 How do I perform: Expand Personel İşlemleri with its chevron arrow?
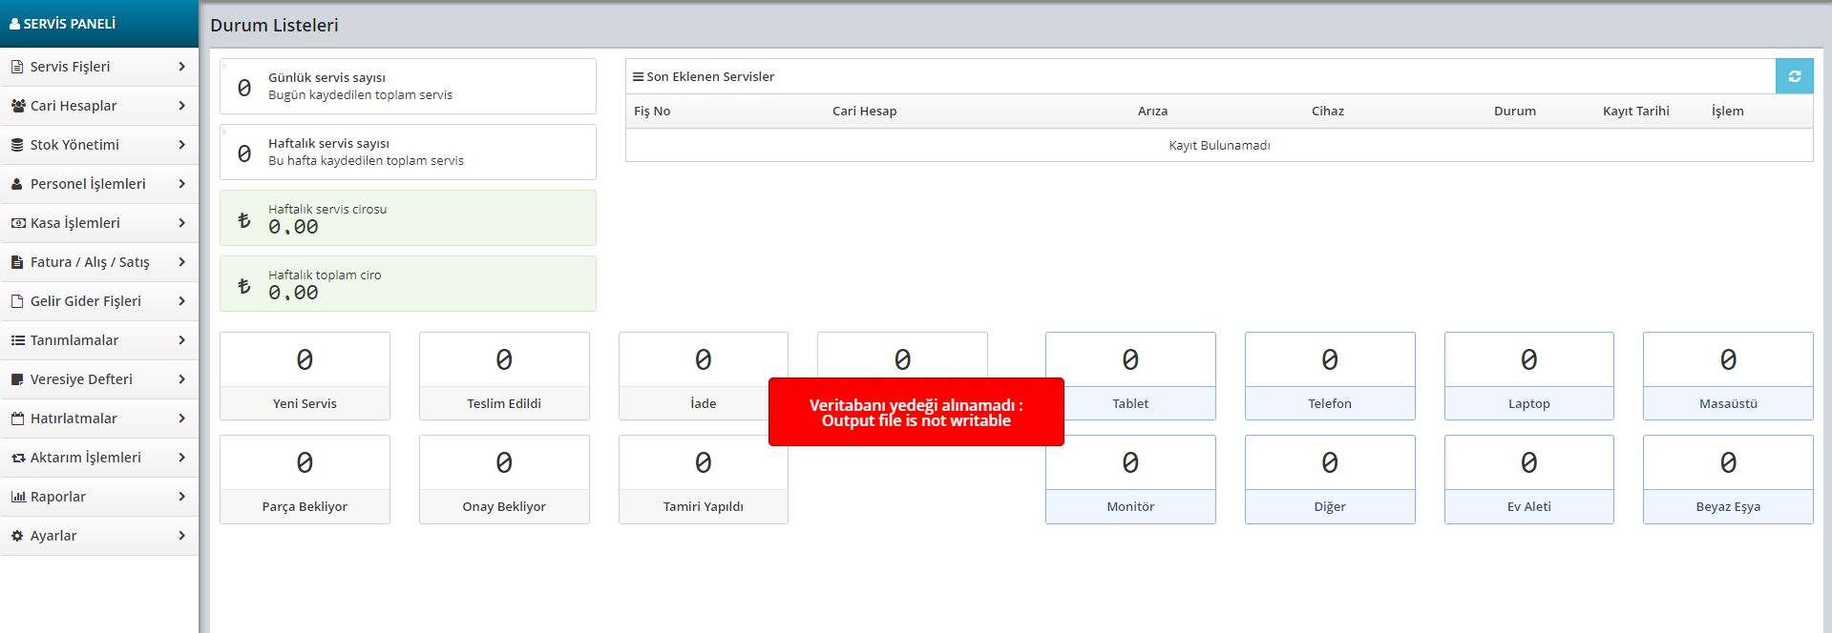click(181, 184)
